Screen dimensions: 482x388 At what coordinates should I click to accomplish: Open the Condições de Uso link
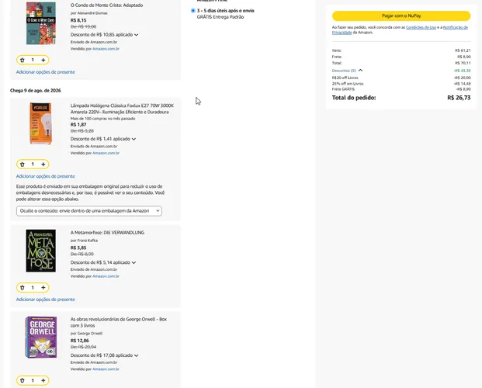tap(421, 27)
